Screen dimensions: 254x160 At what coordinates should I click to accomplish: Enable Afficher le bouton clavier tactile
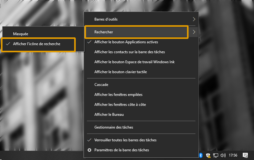[121, 72]
